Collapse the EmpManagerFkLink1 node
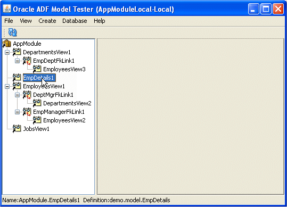 click(x=17, y=112)
